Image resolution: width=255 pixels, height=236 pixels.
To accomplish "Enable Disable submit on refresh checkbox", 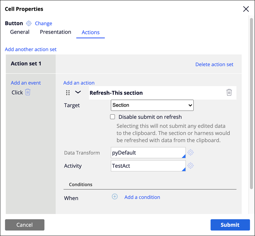I will [x=112, y=117].
